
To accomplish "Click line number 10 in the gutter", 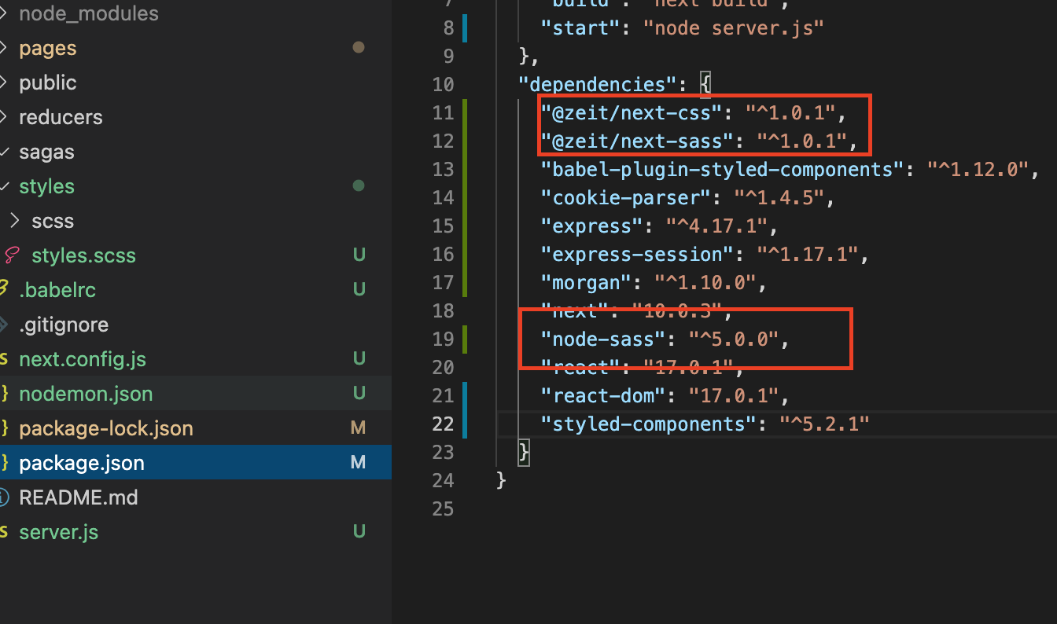I will 443,84.
